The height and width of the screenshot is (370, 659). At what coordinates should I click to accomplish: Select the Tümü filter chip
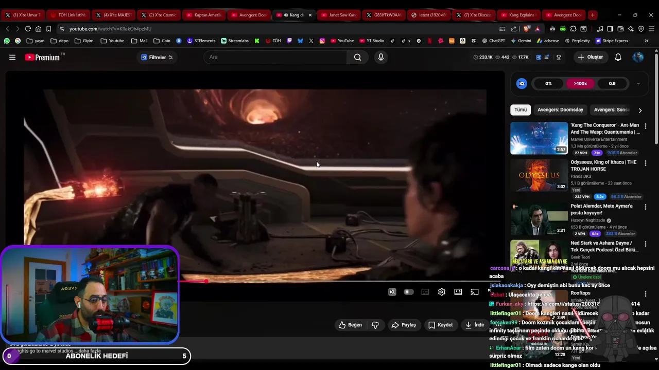[x=521, y=110]
